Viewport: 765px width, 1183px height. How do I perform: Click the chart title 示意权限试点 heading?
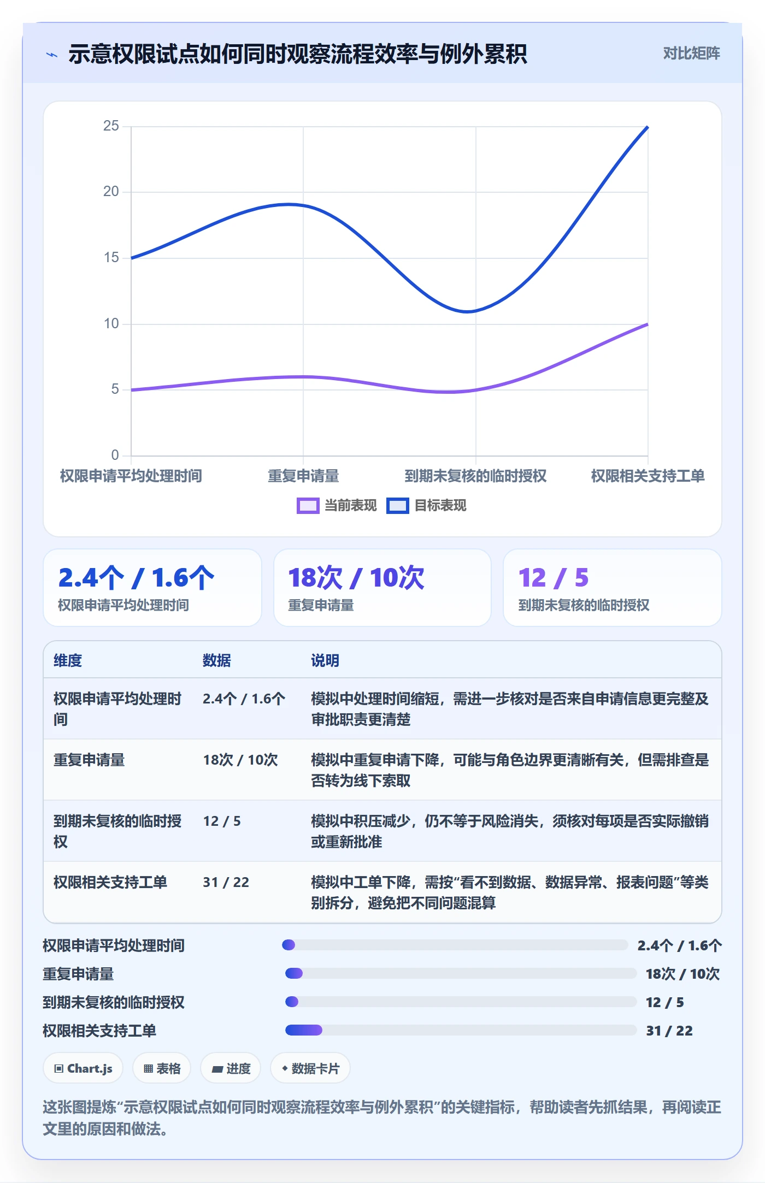pos(297,54)
